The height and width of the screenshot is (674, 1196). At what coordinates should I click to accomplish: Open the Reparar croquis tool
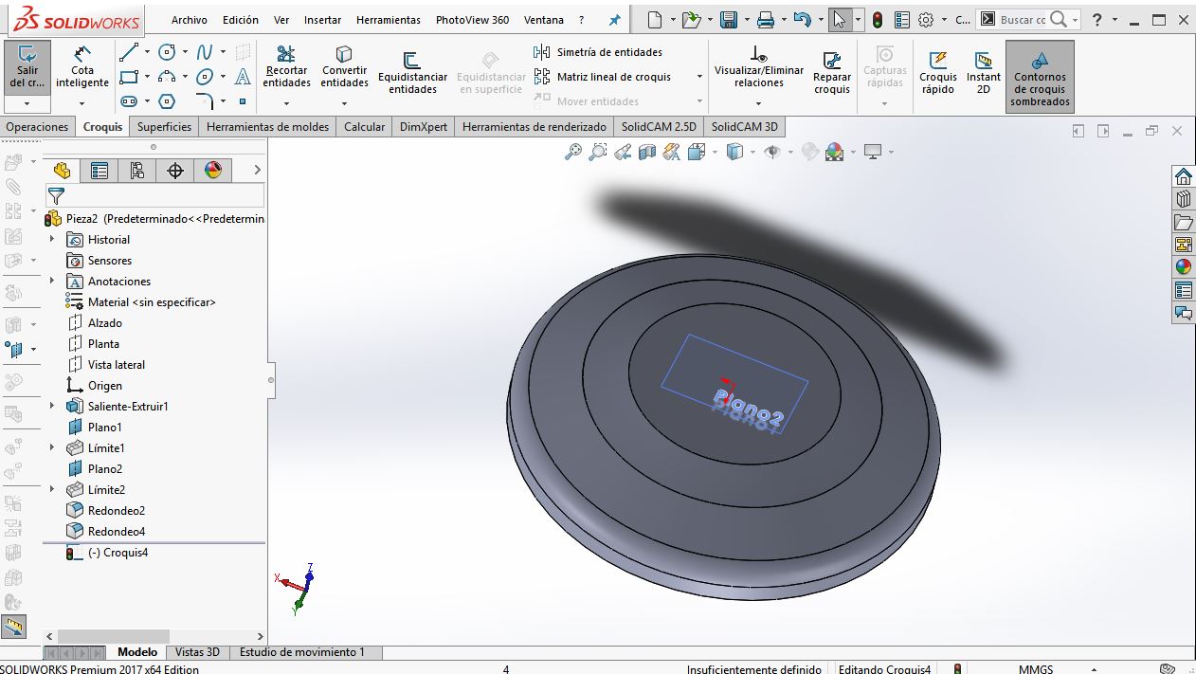click(x=831, y=73)
